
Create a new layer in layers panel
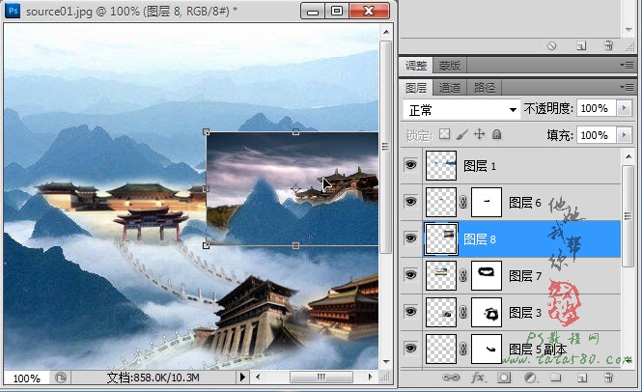582,378
